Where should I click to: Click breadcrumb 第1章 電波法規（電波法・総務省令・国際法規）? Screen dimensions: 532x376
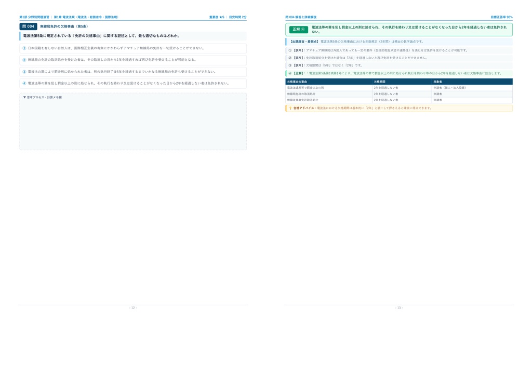point(87,17)
